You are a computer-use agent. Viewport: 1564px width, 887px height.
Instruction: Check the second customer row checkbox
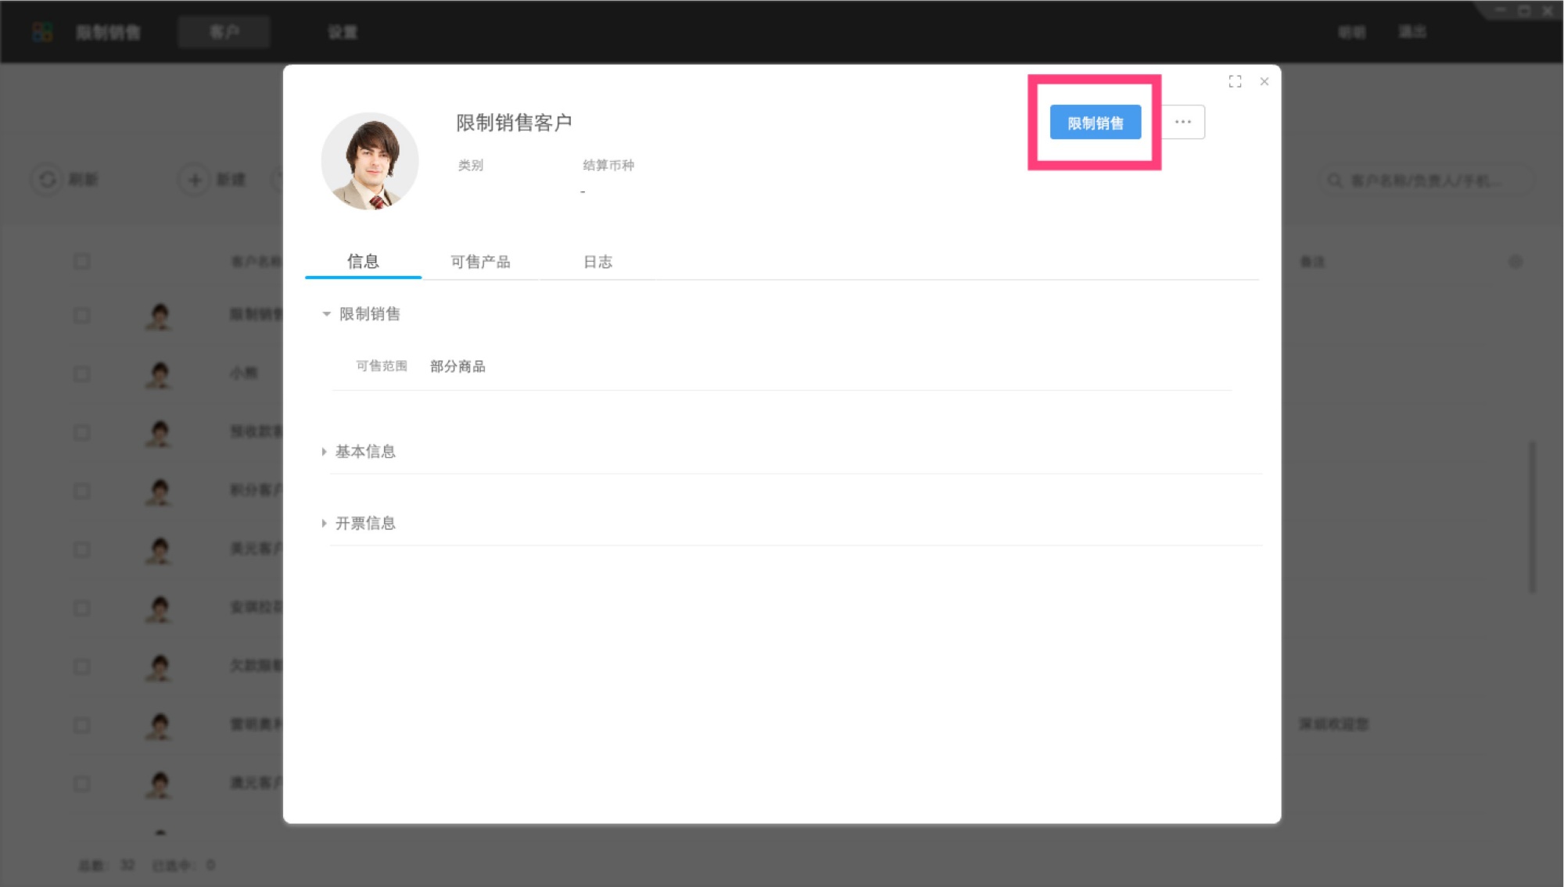[81, 374]
